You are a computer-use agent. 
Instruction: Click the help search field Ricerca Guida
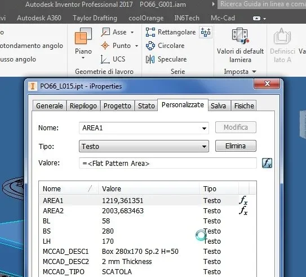[261, 4]
